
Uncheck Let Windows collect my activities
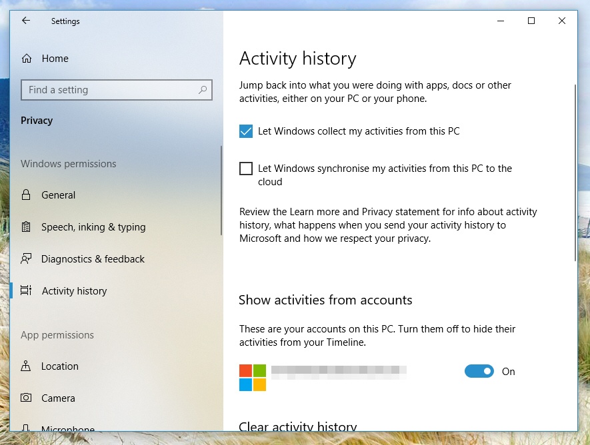[x=246, y=131]
